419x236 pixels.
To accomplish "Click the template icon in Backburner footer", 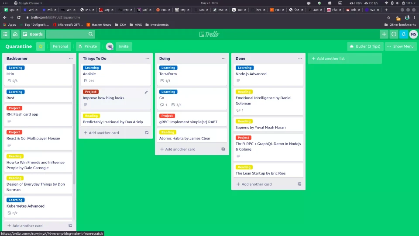I will (x=70, y=226).
